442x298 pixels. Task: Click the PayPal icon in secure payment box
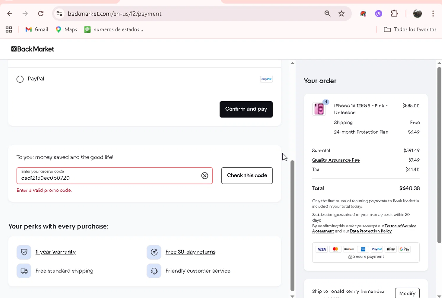(x=377, y=249)
